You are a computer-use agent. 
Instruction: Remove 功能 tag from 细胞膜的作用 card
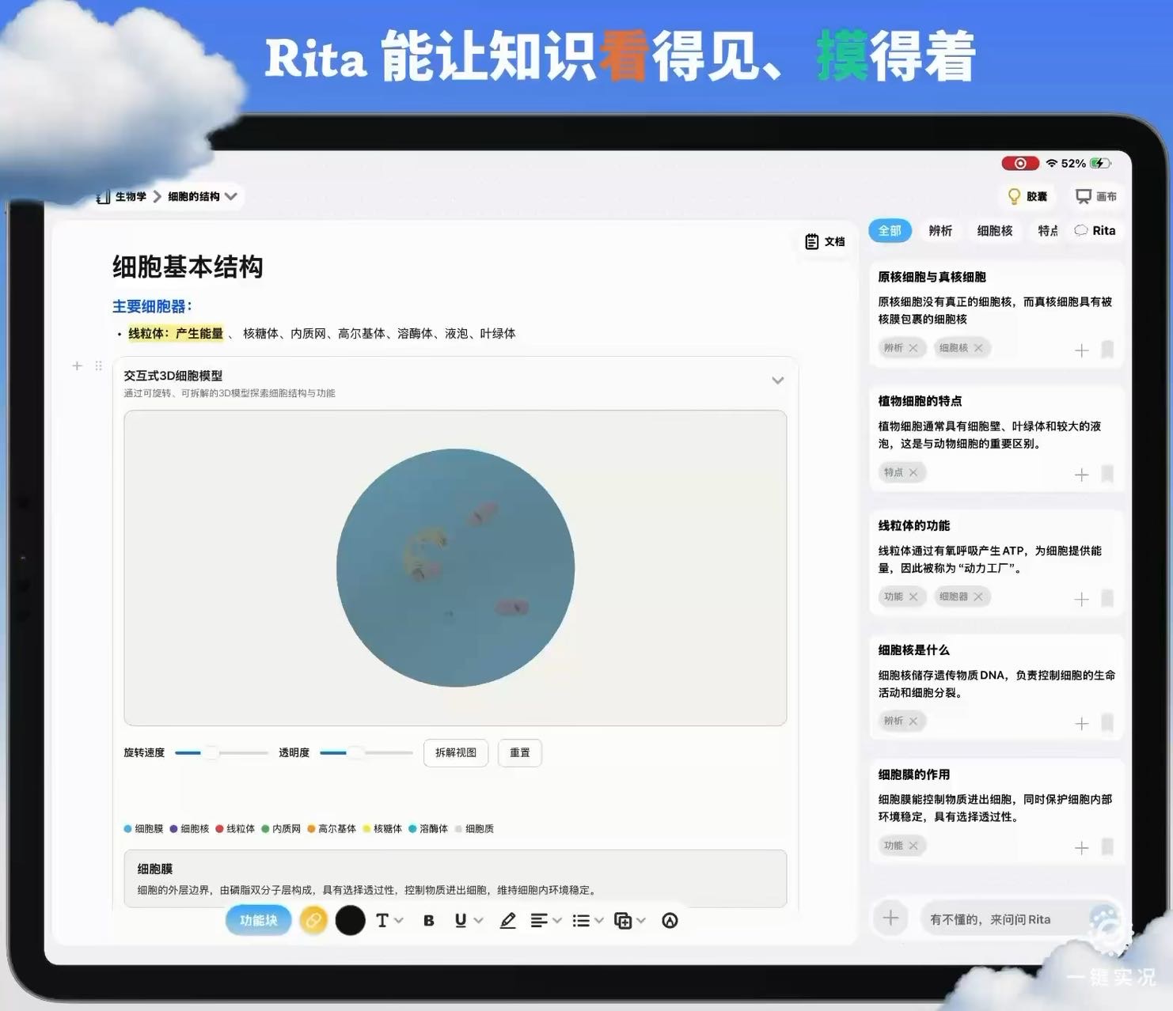pos(913,846)
